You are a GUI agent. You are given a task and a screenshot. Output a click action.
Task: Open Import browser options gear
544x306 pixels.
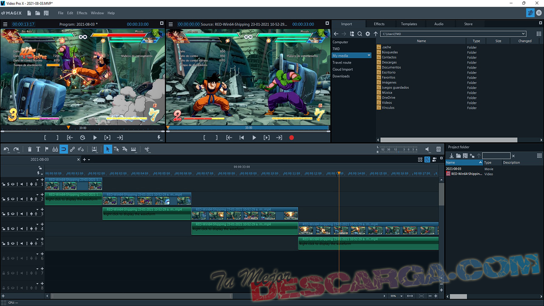tap(368, 34)
